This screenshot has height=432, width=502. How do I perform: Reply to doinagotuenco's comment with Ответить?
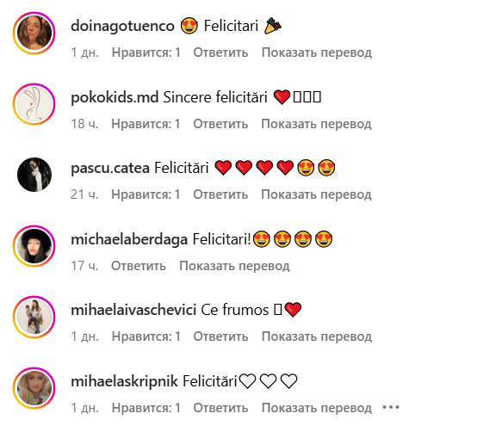pyautogui.click(x=220, y=52)
